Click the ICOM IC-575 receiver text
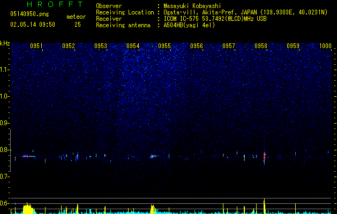Viewport: 337px width, 214px height. pyautogui.click(x=215, y=19)
